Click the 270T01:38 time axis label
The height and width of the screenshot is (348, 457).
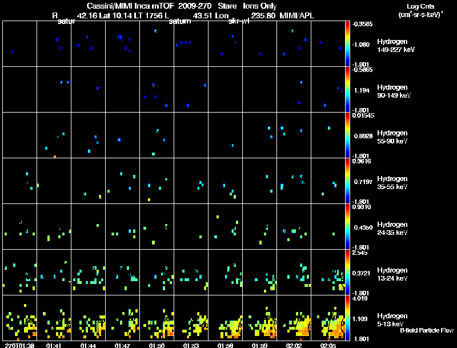(x=19, y=345)
